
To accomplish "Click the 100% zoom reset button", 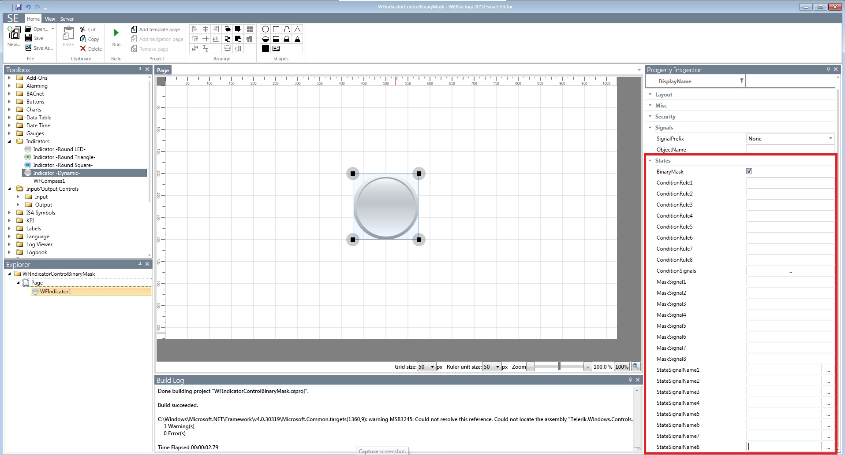I will point(621,367).
